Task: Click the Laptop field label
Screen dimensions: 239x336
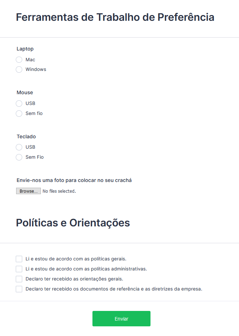Action: coord(25,49)
